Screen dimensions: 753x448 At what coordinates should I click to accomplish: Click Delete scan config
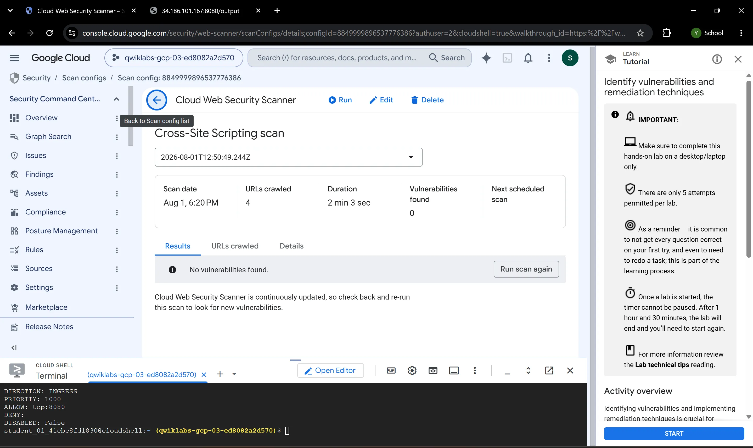[427, 100]
